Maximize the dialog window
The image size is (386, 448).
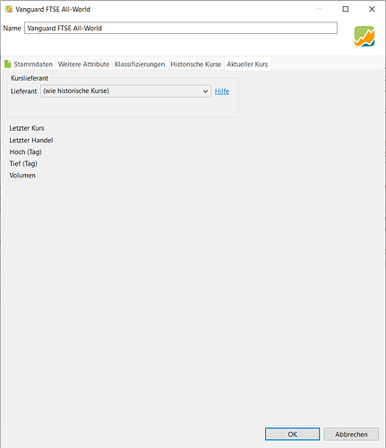(x=346, y=9)
